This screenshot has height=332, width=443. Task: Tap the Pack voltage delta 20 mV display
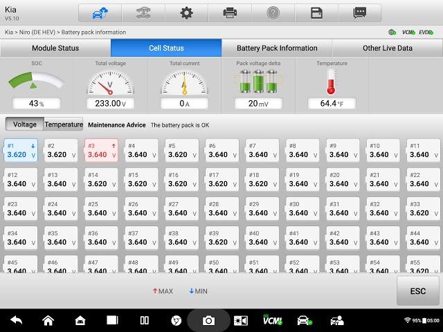click(258, 84)
